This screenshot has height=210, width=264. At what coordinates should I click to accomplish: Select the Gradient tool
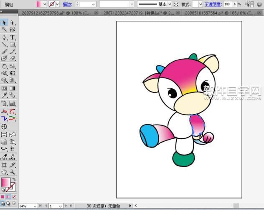click(13, 88)
